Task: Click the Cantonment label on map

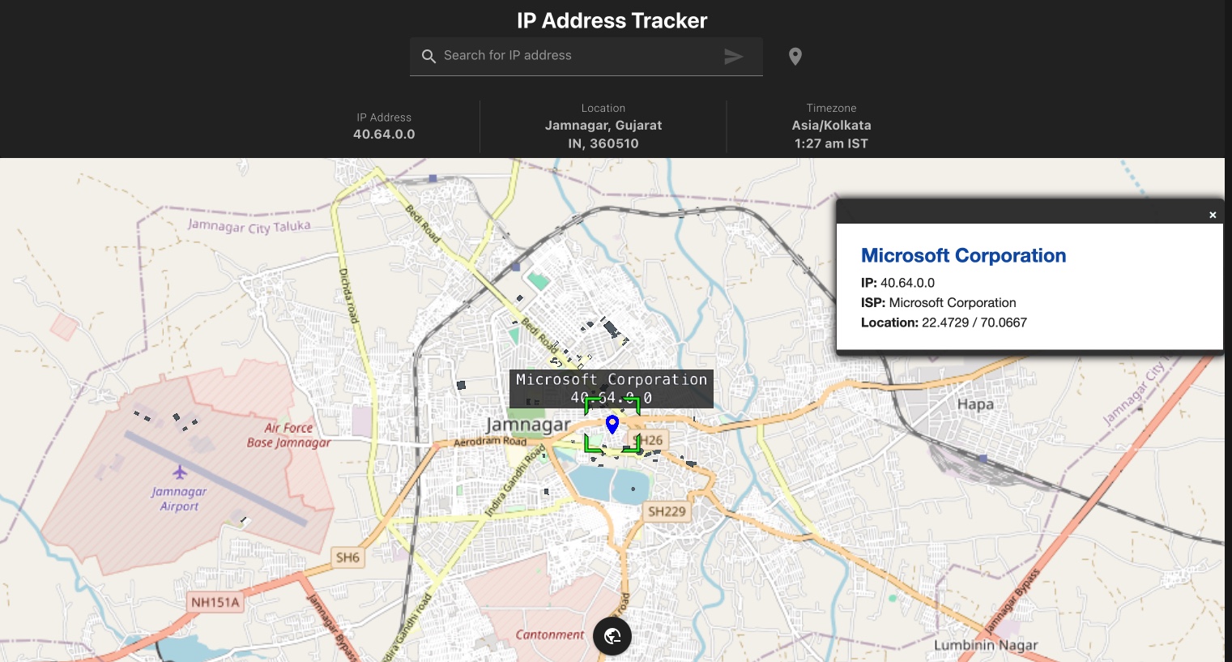Action: point(550,635)
